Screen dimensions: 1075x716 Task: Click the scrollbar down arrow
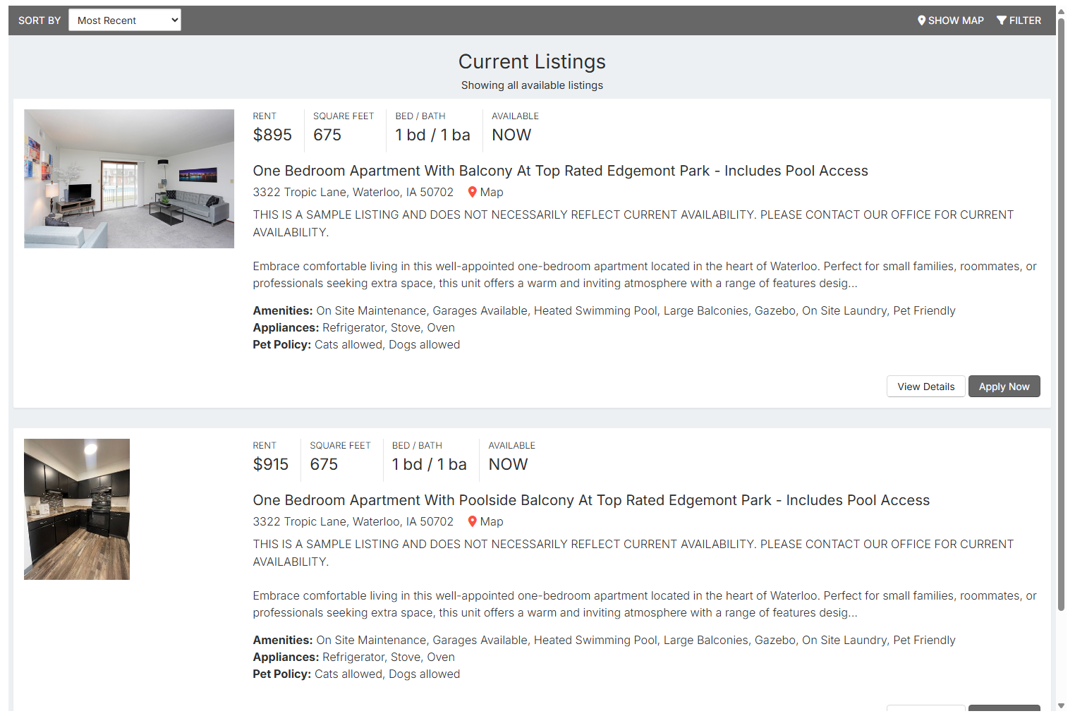(x=1061, y=706)
